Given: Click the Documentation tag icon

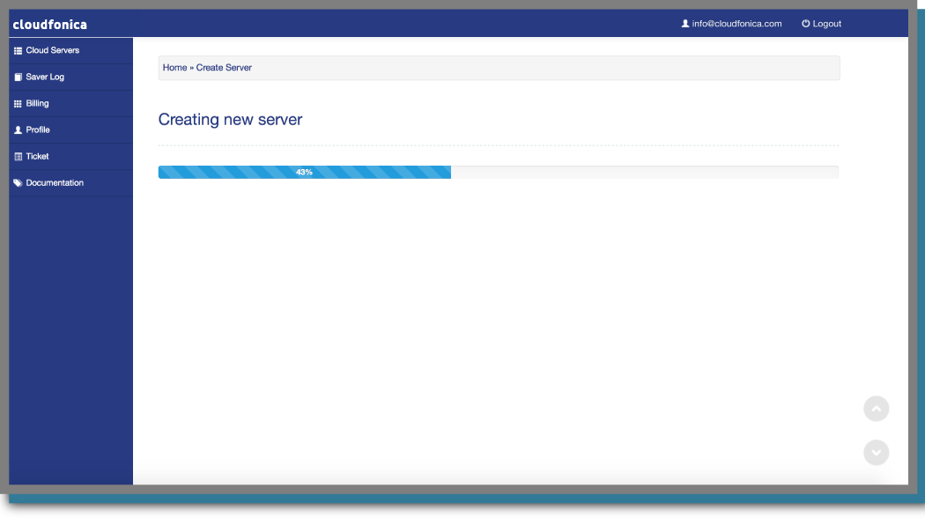Looking at the screenshot, I should 18,183.
